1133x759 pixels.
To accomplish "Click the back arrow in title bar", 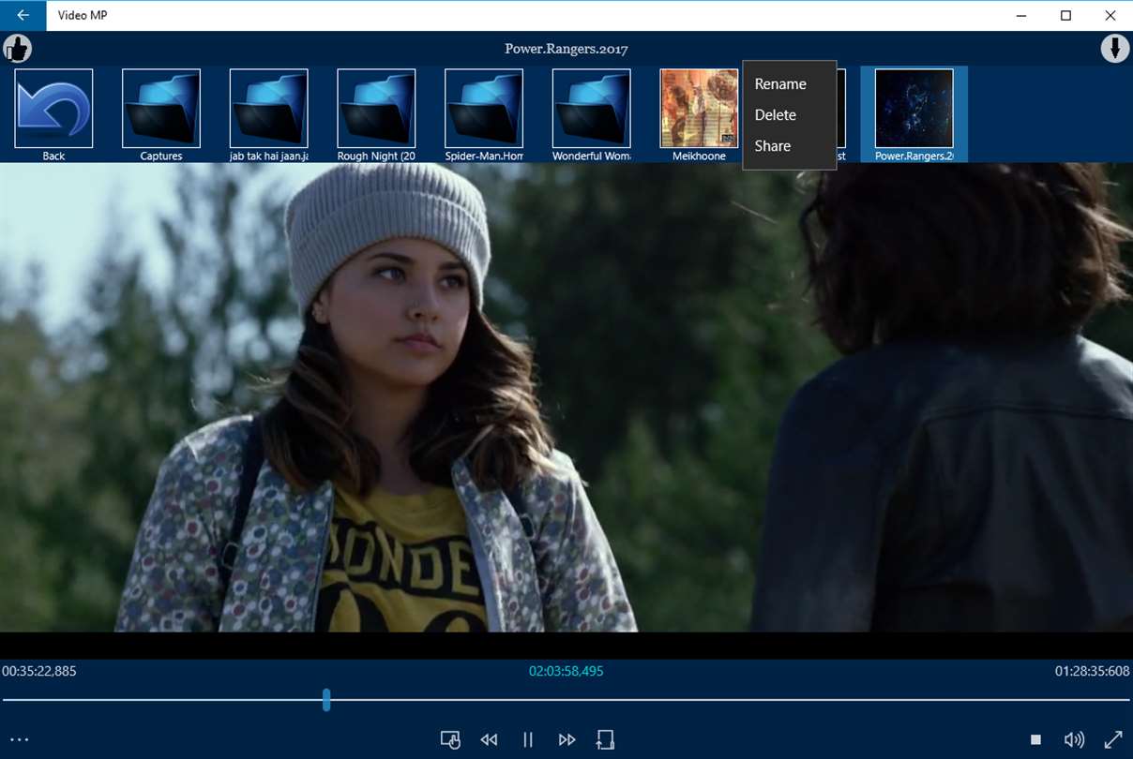I will 23,15.
